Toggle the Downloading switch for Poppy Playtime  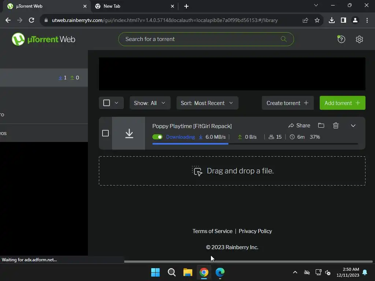click(157, 137)
